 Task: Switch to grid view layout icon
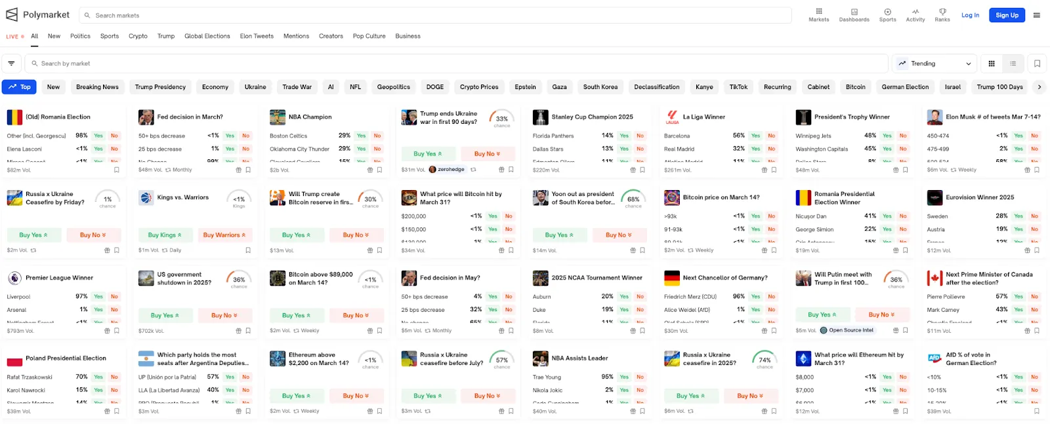point(992,64)
